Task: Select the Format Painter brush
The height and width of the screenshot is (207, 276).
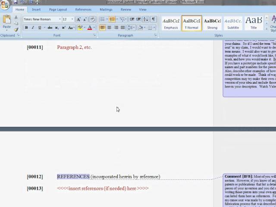Action: click(16, 30)
